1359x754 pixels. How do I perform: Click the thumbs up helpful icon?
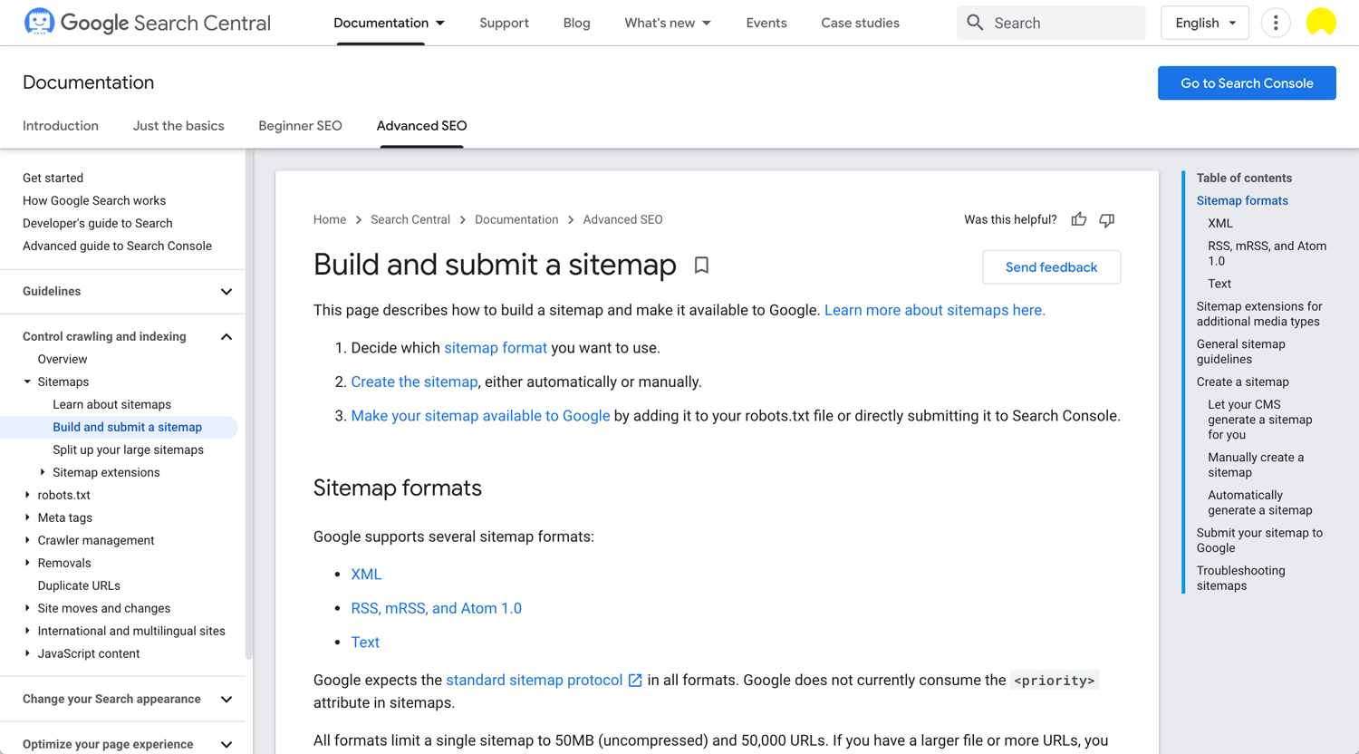1079,219
